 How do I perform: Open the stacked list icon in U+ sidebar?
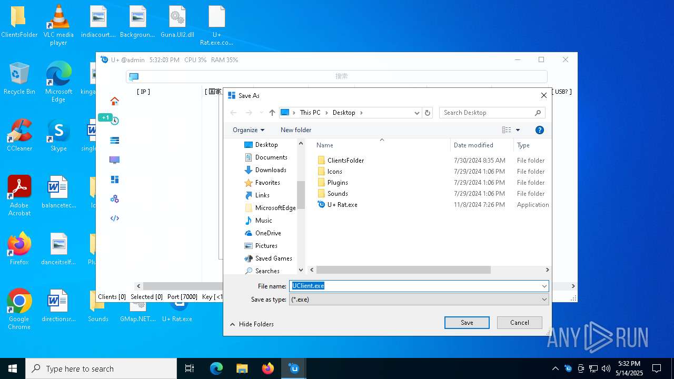[x=114, y=141]
